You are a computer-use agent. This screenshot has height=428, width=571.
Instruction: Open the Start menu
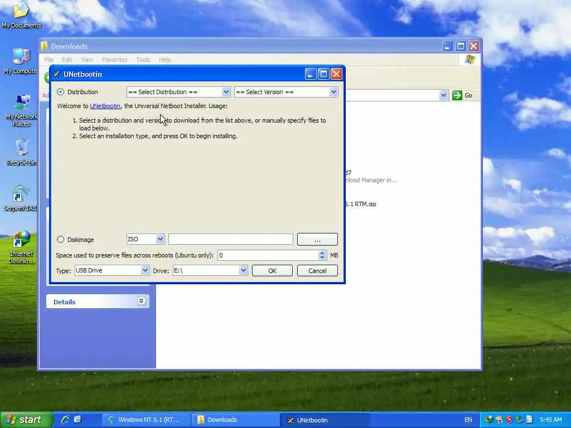(x=26, y=420)
